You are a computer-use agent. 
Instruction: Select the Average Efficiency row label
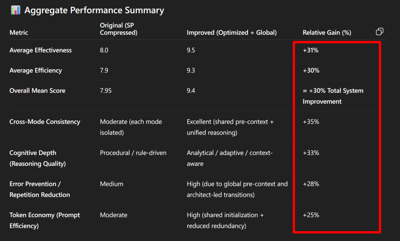point(36,70)
